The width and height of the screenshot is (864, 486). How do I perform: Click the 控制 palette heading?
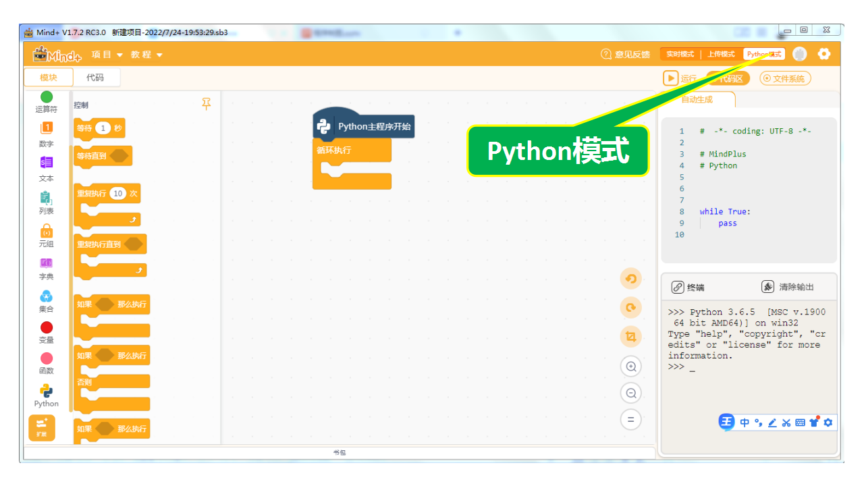point(81,105)
